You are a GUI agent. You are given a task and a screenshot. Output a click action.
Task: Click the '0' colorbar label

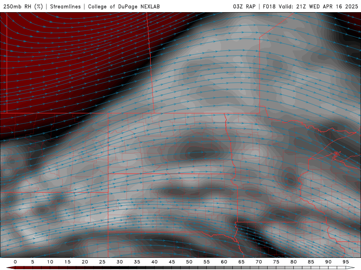(15, 262)
